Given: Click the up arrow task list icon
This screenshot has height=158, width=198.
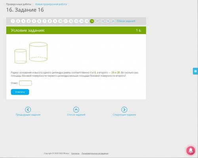Looking at the screenshot, I should 76,110.
